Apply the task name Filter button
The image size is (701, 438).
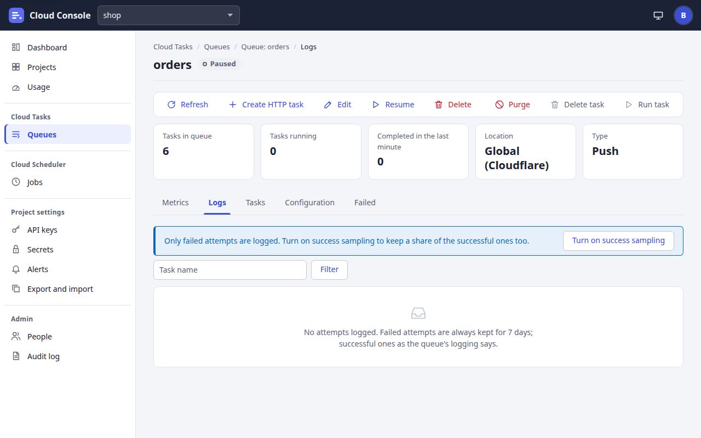329,269
